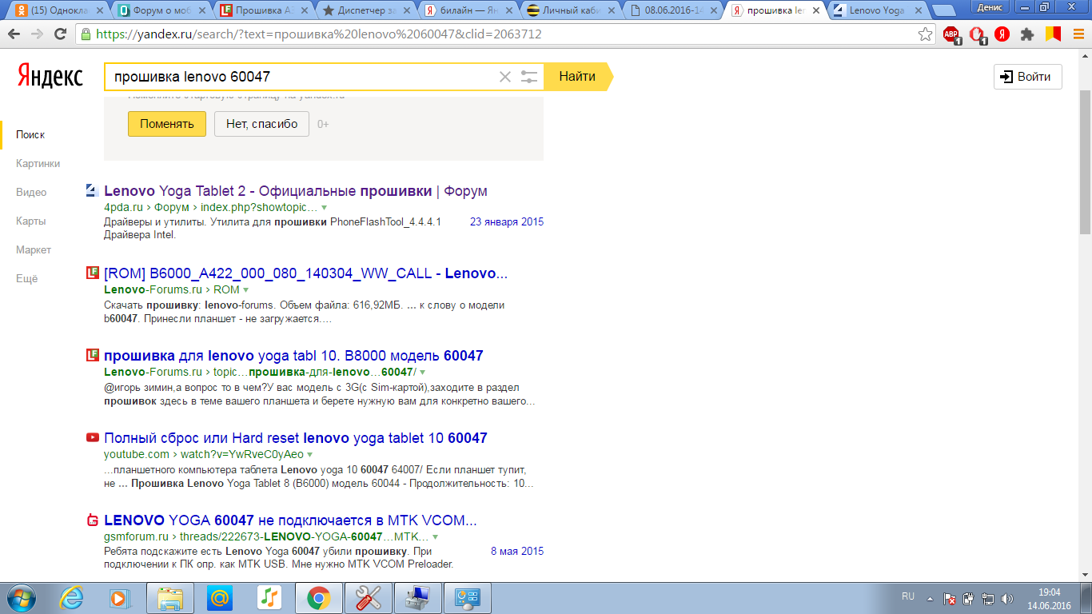Launch Internet Explorer from taskbar

click(x=72, y=597)
